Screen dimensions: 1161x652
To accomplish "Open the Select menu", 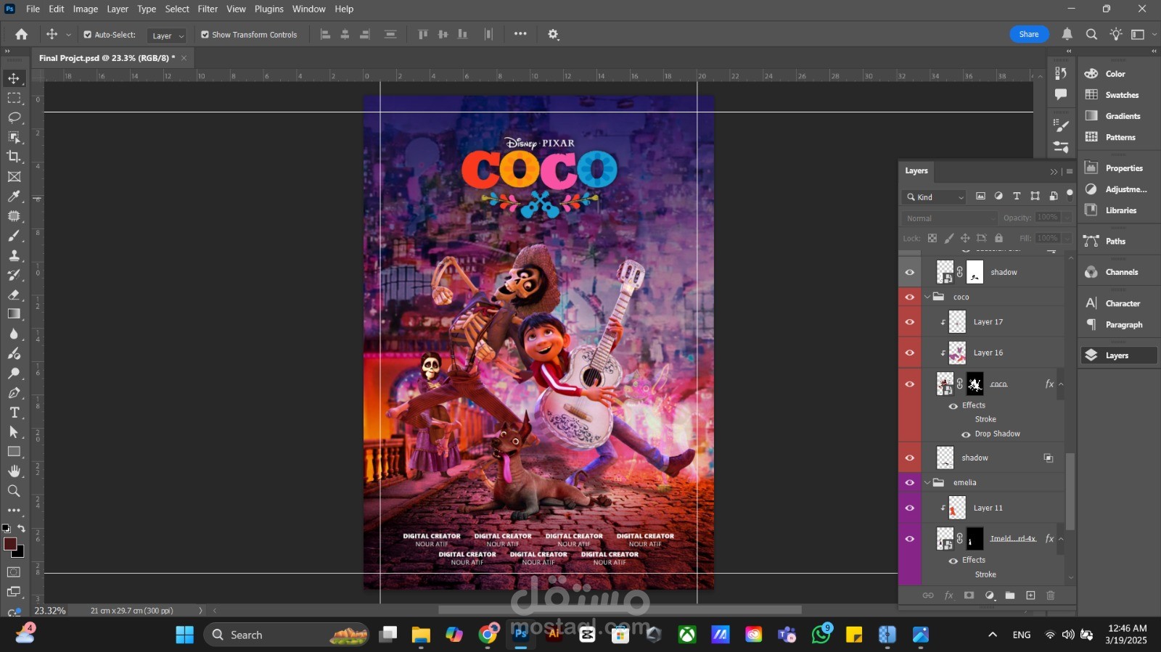I will click(x=177, y=9).
